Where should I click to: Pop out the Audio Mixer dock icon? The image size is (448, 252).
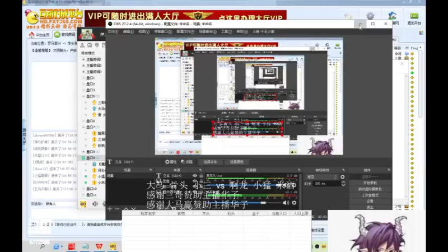299,170
